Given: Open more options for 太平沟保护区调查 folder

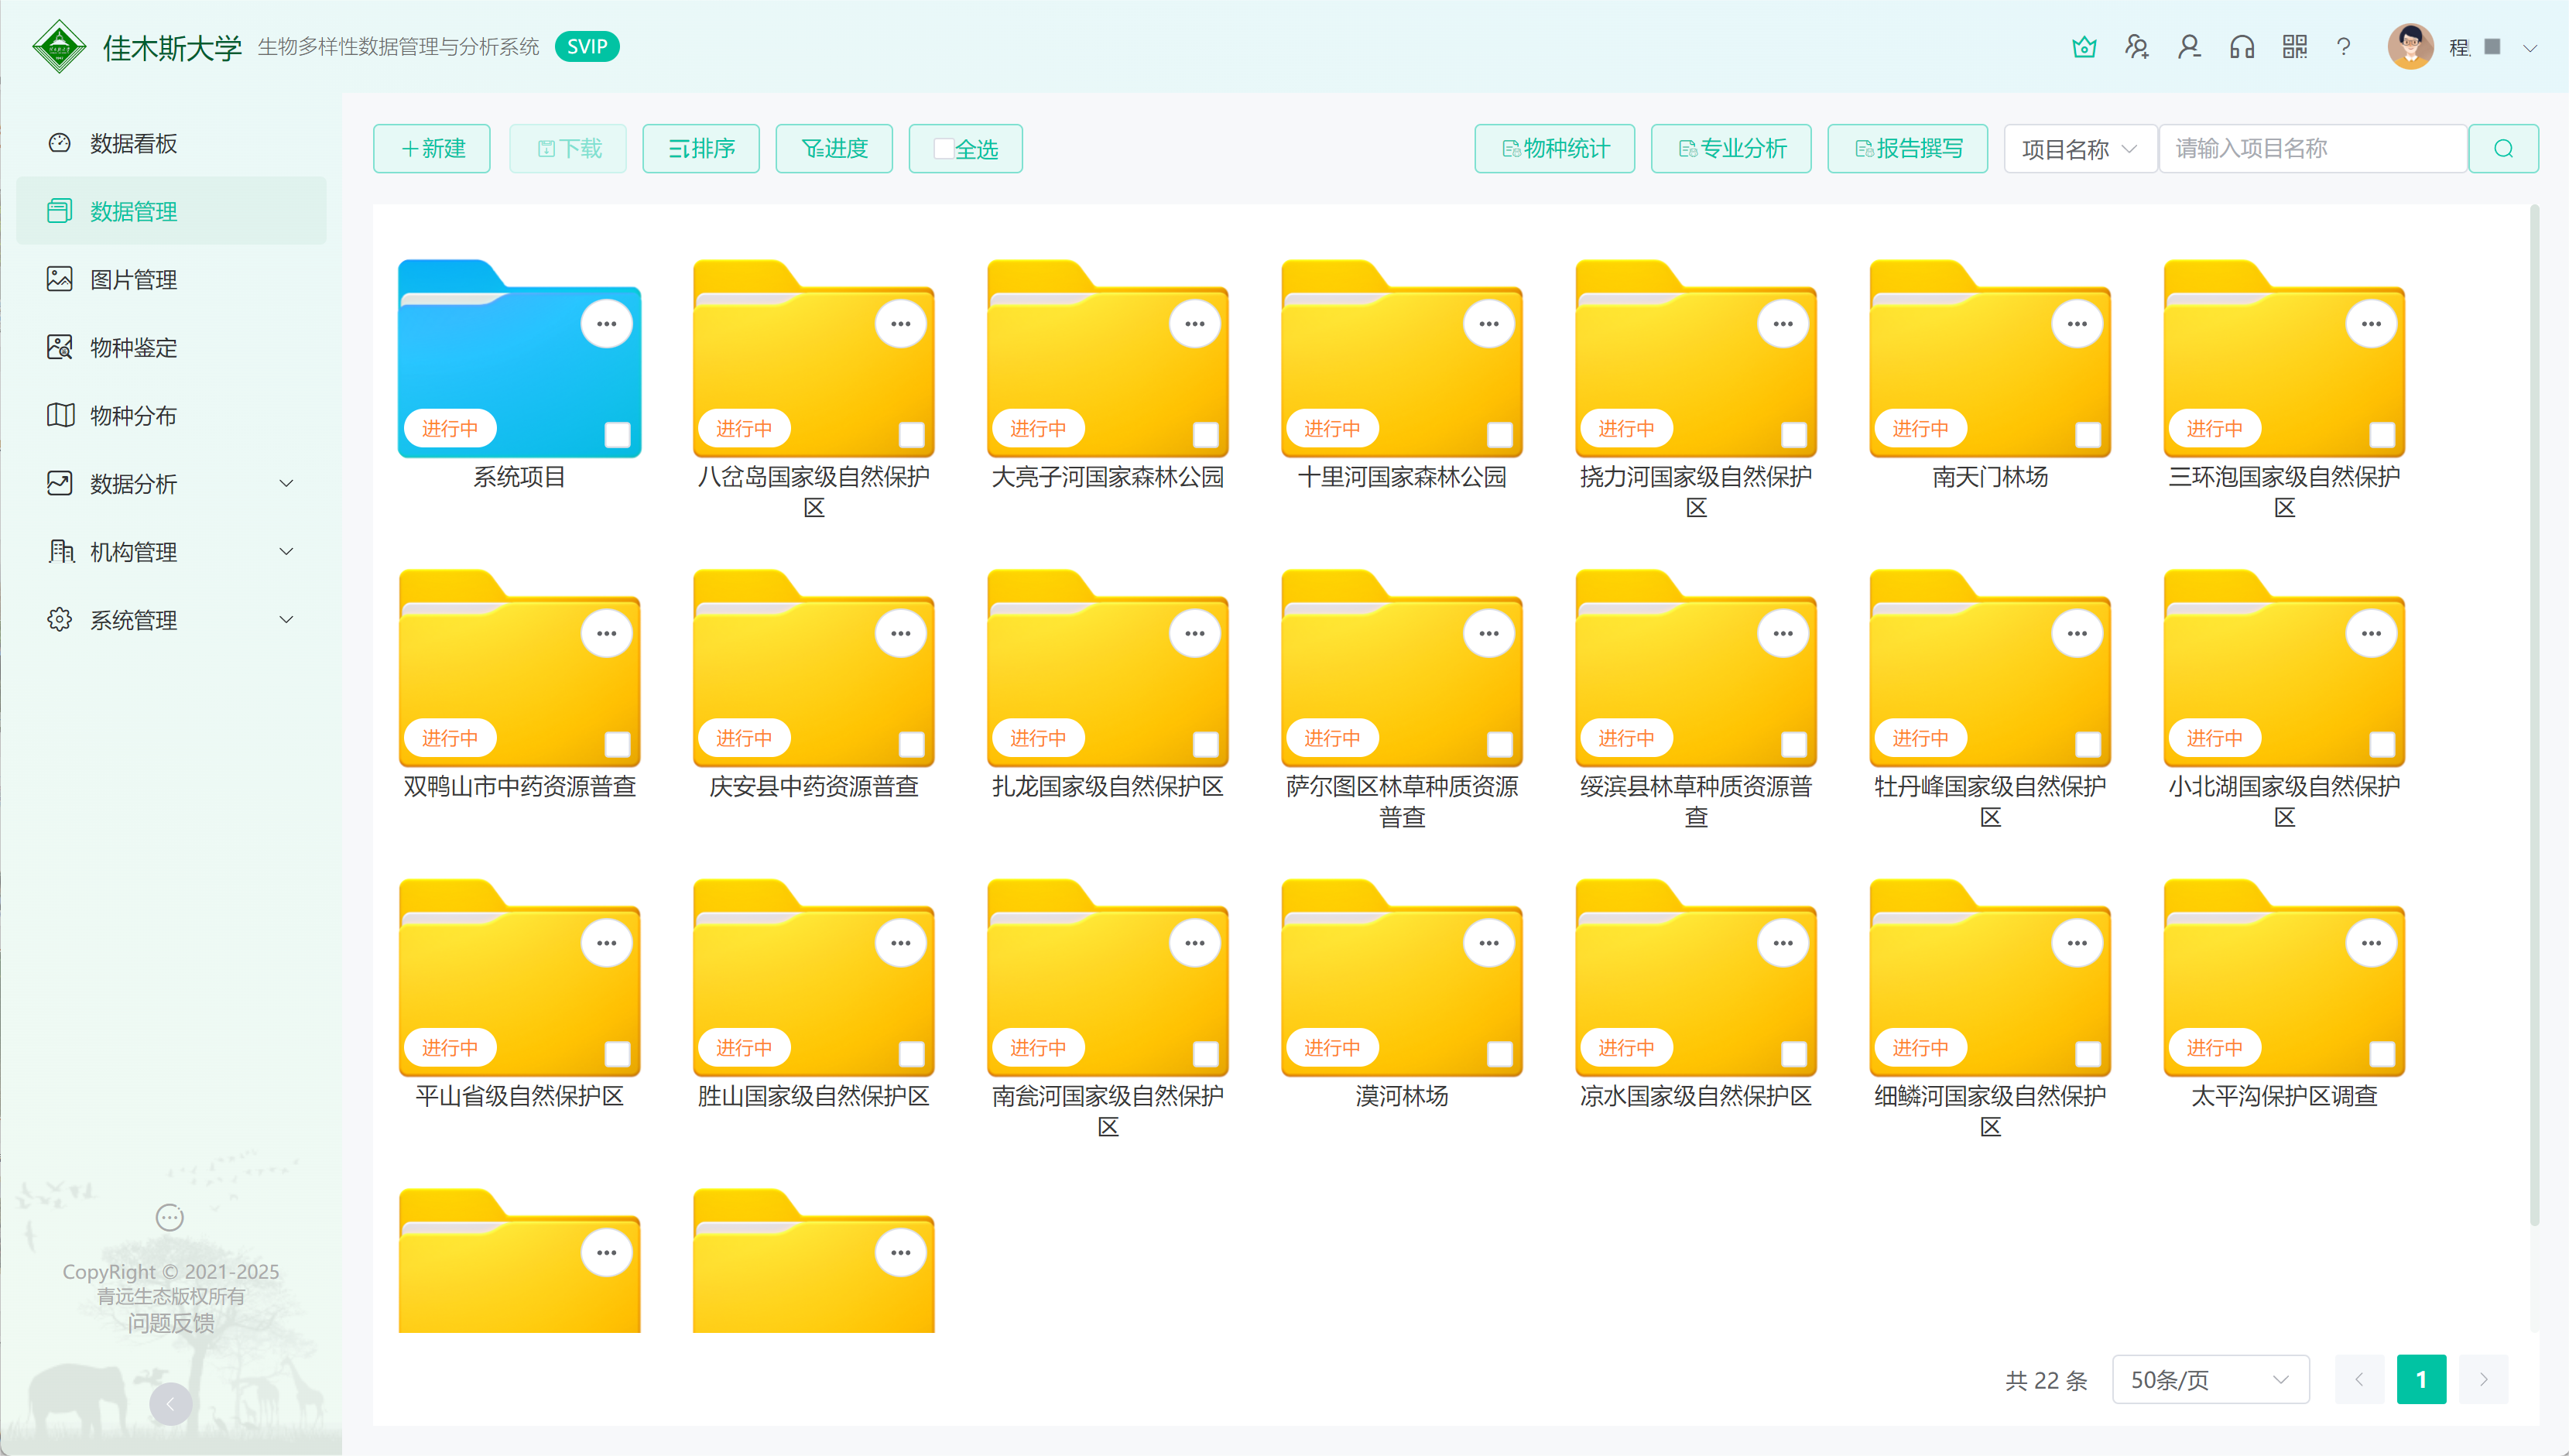Looking at the screenshot, I should tap(2371, 943).
